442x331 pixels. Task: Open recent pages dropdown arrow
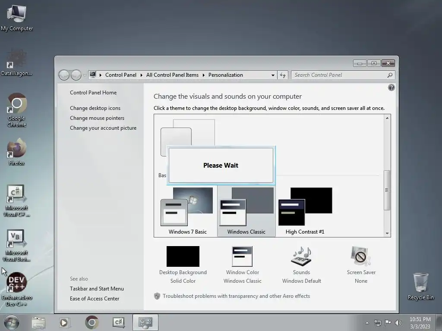(85, 75)
